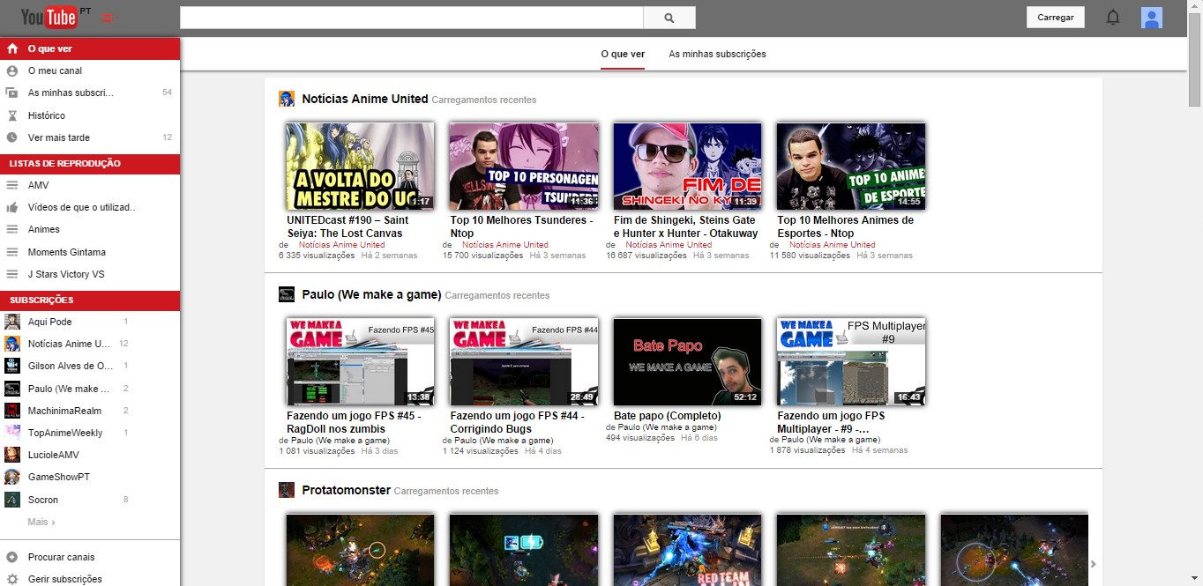Screen dimensions: 1203x586
Task: Open Notícias Anime United channel heading
Action: tap(364, 99)
